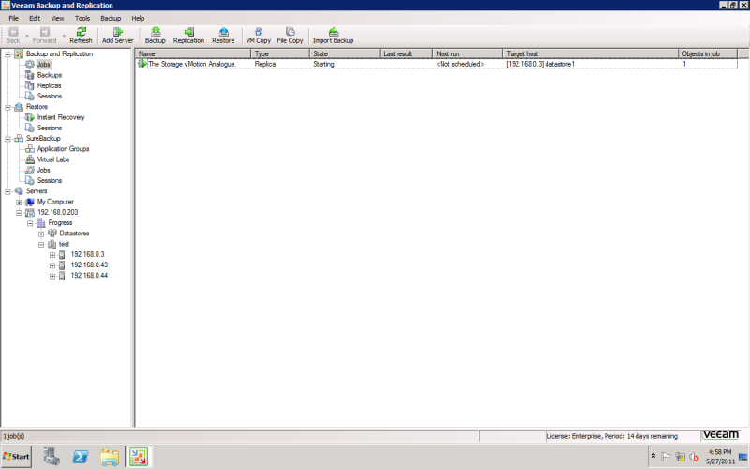The width and height of the screenshot is (750, 469).
Task: Sort by the State column header
Action: [x=345, y=53]
